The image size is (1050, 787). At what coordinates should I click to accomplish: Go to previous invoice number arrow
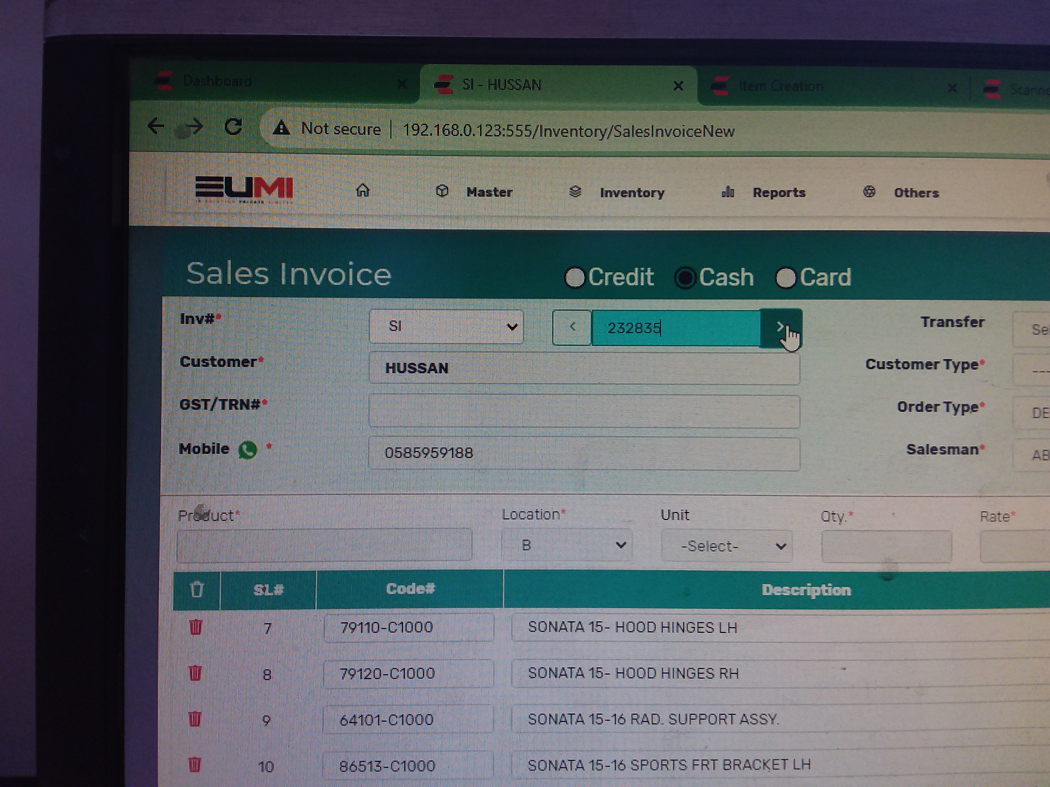[573, 327]
